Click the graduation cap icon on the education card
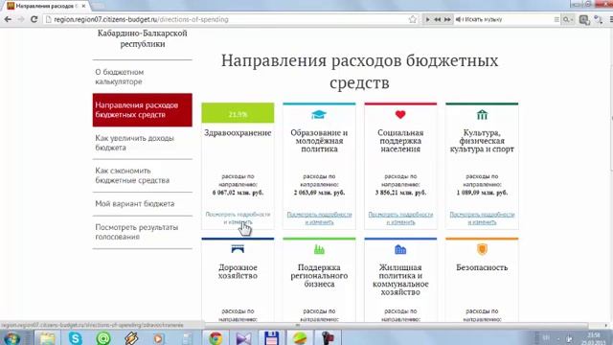 point(319,115)
